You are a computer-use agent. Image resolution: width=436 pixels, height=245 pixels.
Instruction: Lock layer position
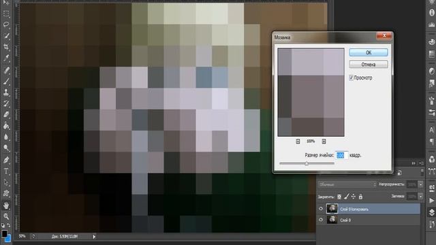[x=354, y=197]
